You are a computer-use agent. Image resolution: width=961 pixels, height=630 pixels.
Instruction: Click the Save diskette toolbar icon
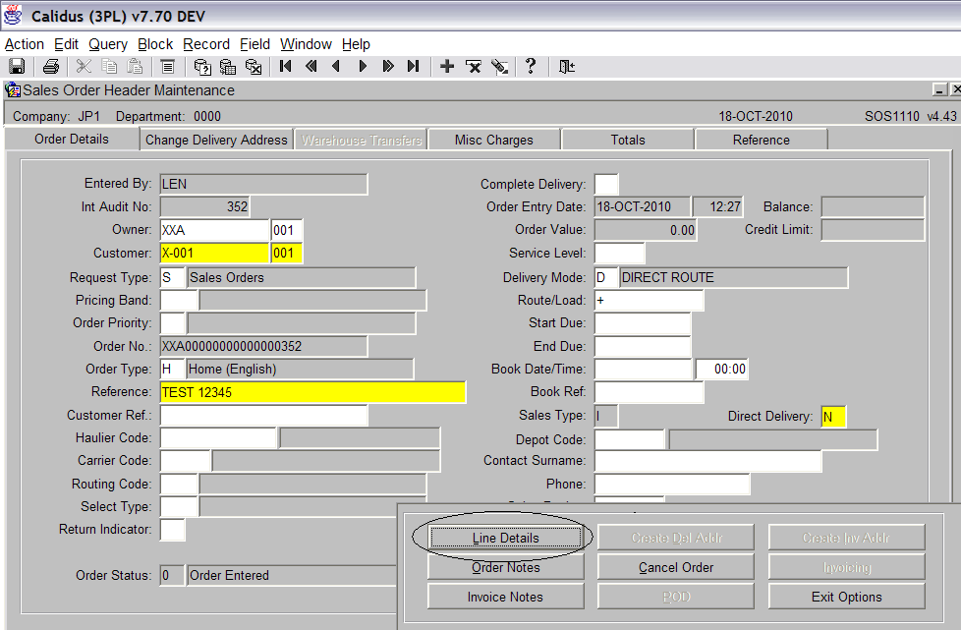pyautogui.click(x=17, y=66)
